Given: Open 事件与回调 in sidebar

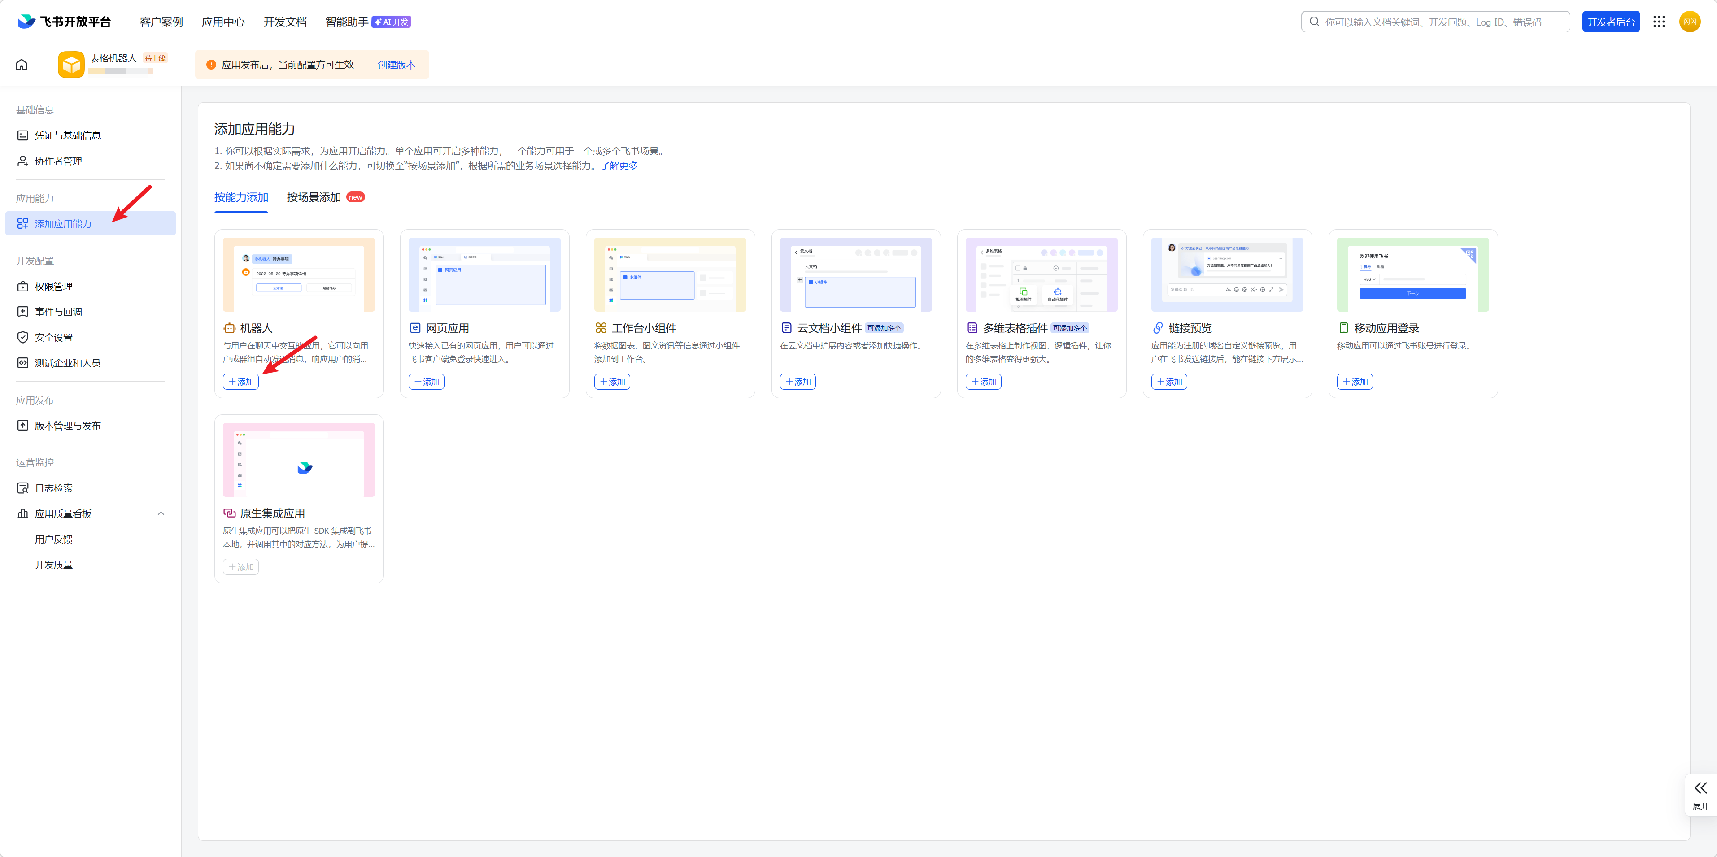Looking at the screenshot, I should [58, 312].
